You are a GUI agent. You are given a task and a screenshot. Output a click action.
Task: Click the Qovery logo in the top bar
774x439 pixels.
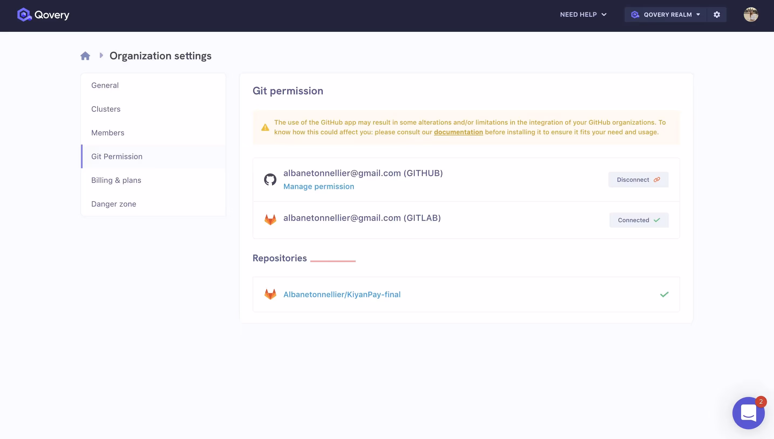(43, 14)
